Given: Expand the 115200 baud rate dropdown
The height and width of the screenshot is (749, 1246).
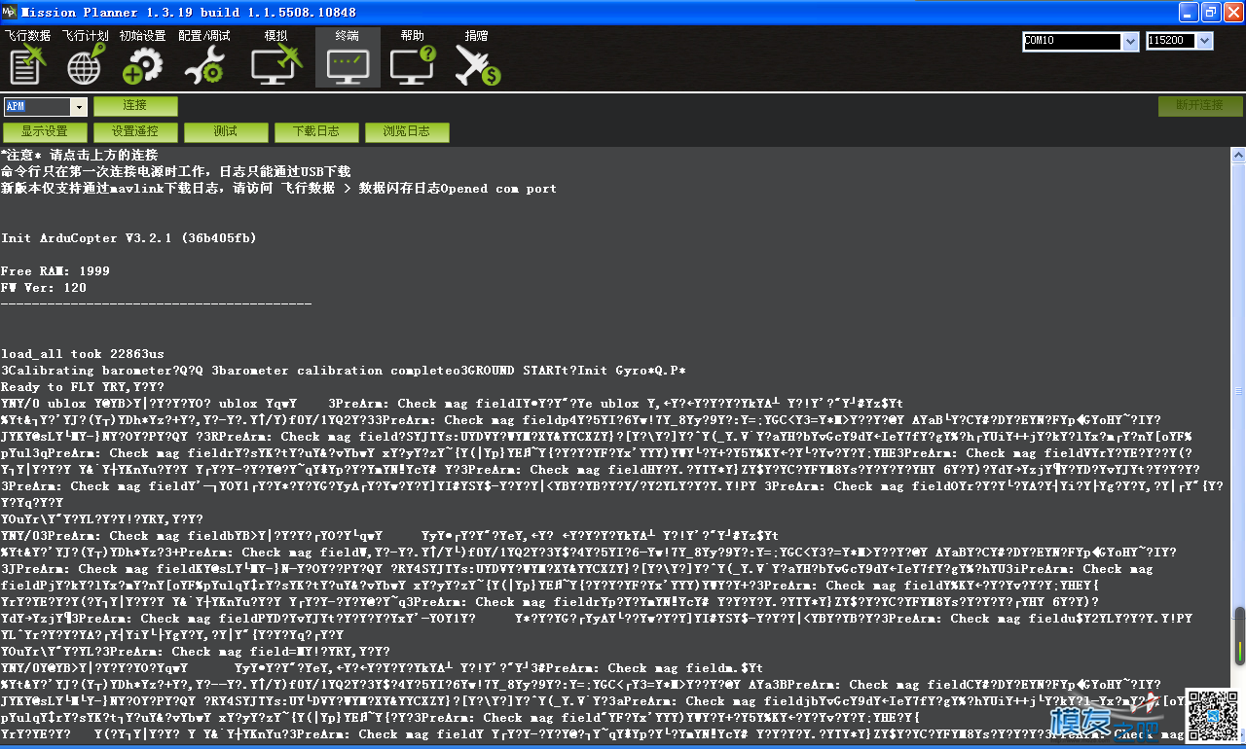Looking at the screenshot, I should tap(1206, 41).
